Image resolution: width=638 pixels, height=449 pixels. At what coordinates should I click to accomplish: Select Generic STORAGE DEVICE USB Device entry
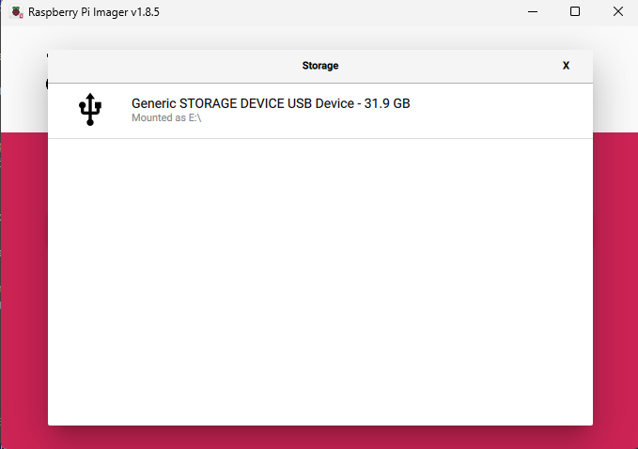click(x=271, y=103)
